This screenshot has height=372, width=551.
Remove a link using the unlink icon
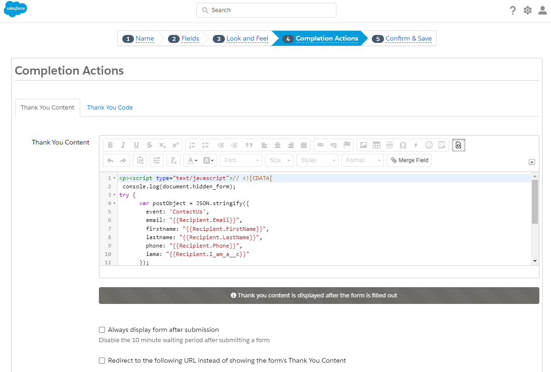(334, 145)
